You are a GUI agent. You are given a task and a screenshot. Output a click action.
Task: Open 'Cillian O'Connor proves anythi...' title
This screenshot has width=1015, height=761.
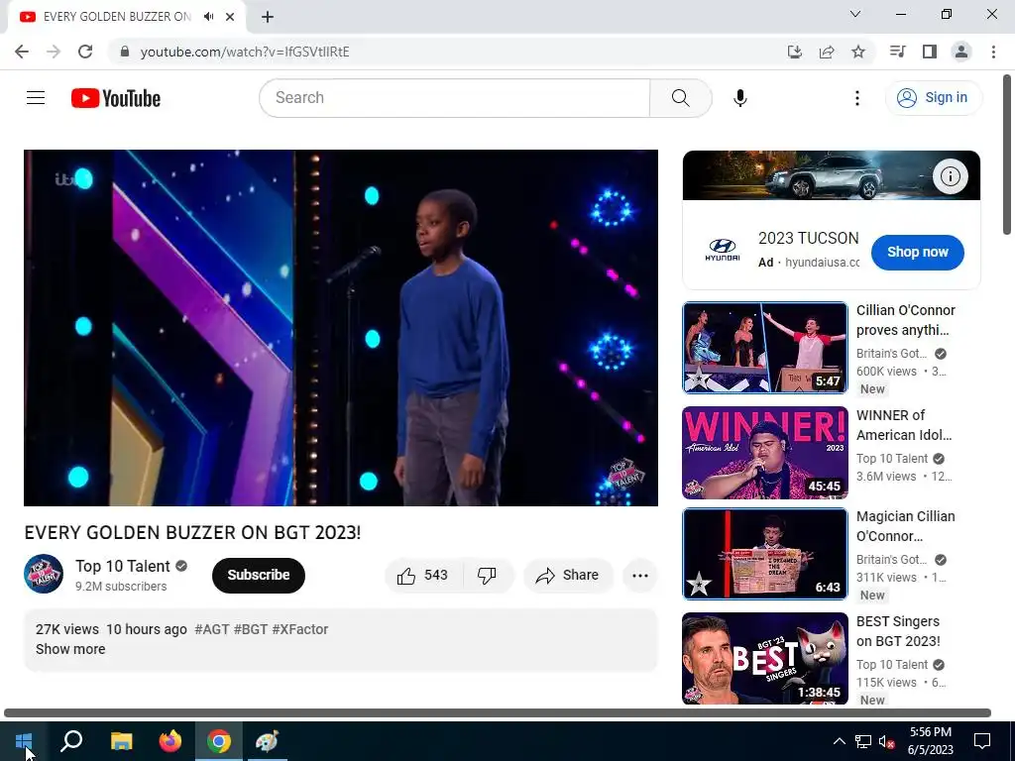[x=906, y=320]
